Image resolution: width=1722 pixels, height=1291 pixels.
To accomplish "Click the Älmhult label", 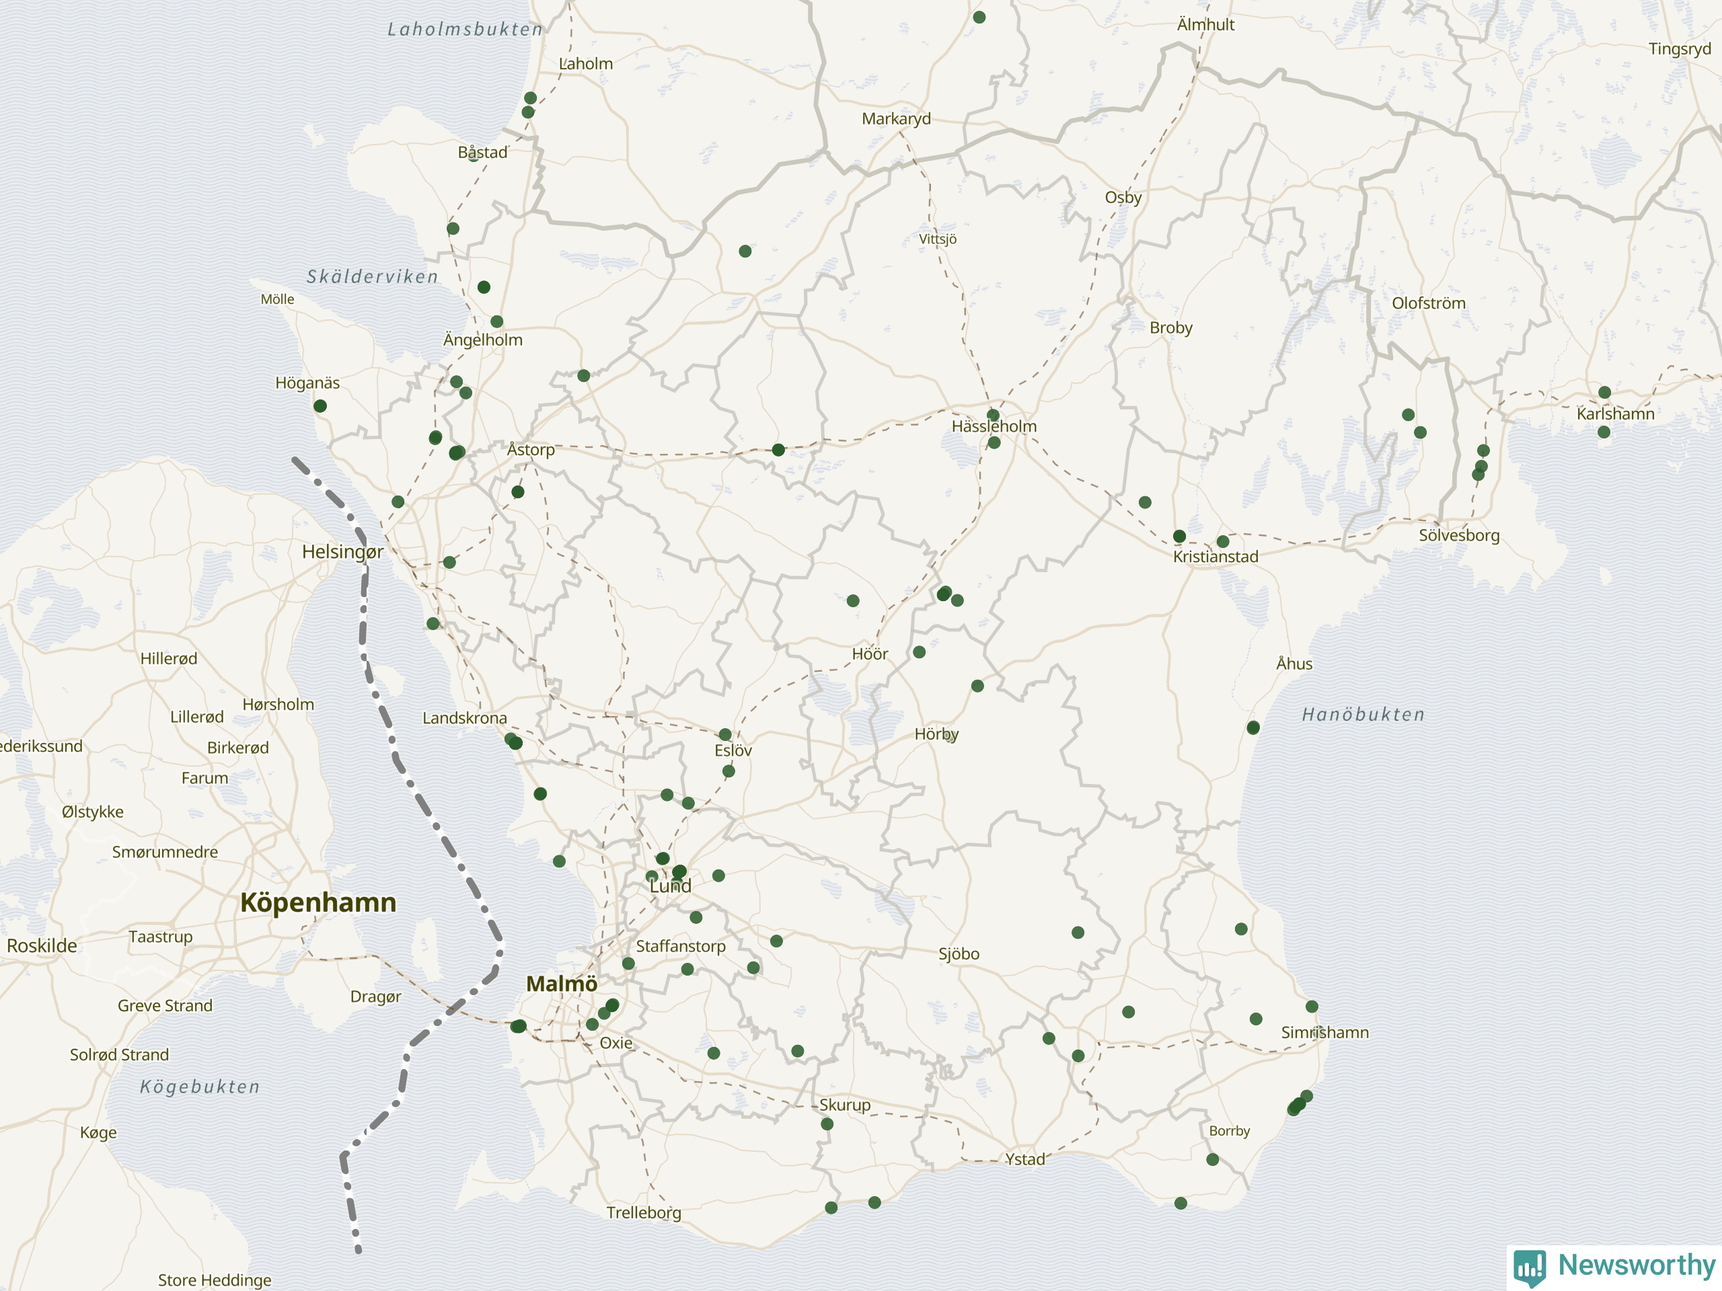I will [1206, 25].
